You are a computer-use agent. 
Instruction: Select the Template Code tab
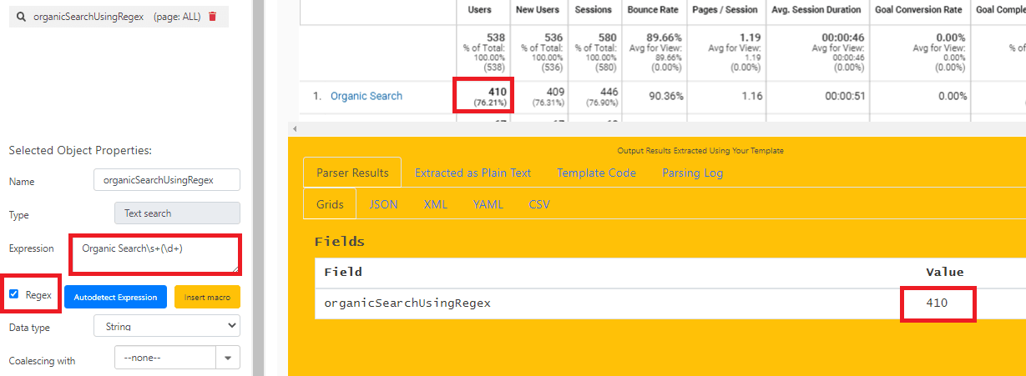tap(596, 173)
